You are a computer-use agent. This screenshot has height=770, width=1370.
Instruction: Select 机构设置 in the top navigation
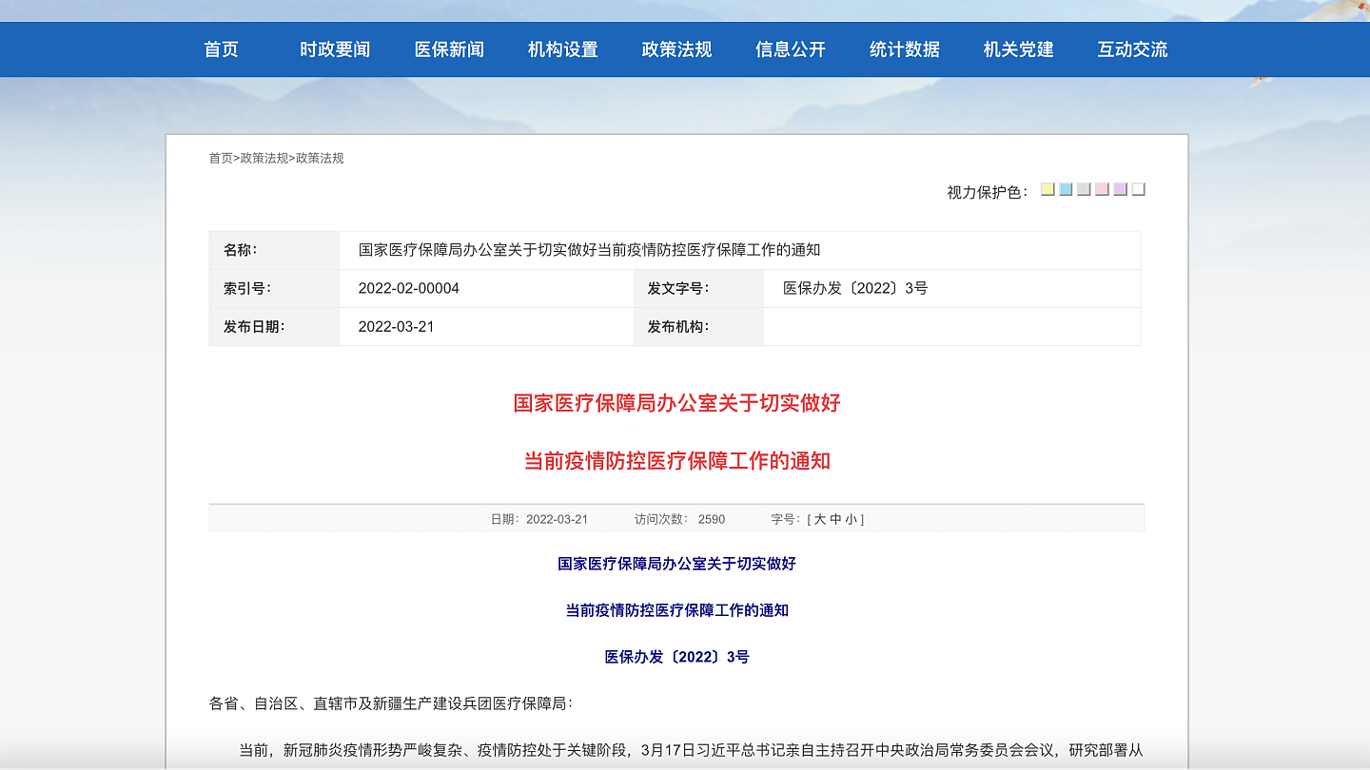point(563,49)
